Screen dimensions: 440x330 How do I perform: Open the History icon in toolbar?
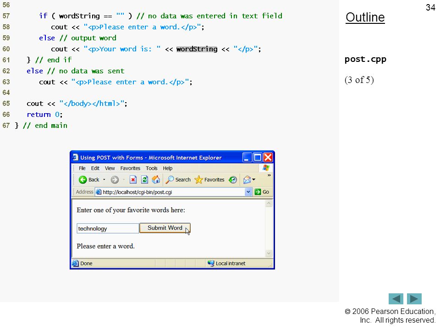pos(233,180)
